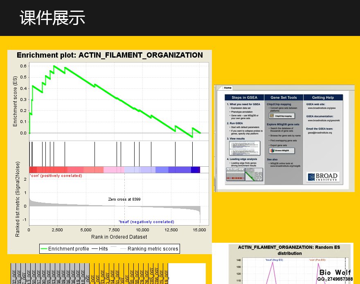Click 'Browse the gene sets by name' bullet
The height and width of the screenshot is (284, 360).
(285, 136)
